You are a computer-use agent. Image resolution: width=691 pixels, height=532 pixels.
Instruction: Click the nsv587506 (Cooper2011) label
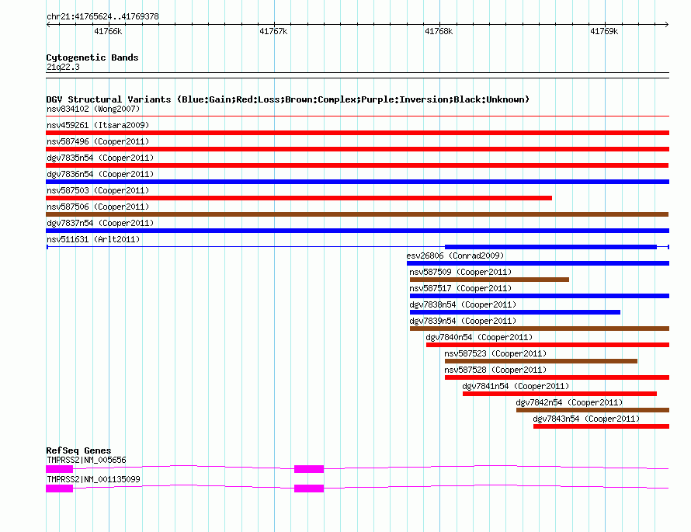(x=98, y=207)
